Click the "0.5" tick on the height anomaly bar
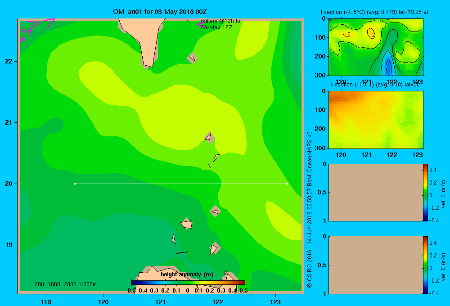Viewport: 450px width, 306px height. coord(243,291)
